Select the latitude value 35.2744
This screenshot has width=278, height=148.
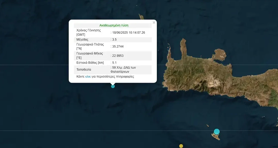point(118,47)
